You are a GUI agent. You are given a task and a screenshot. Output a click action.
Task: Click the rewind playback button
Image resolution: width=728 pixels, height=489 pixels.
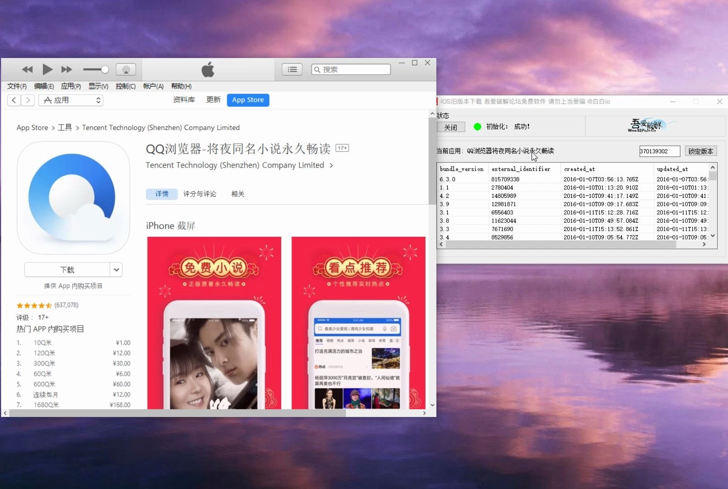(27, 69)
